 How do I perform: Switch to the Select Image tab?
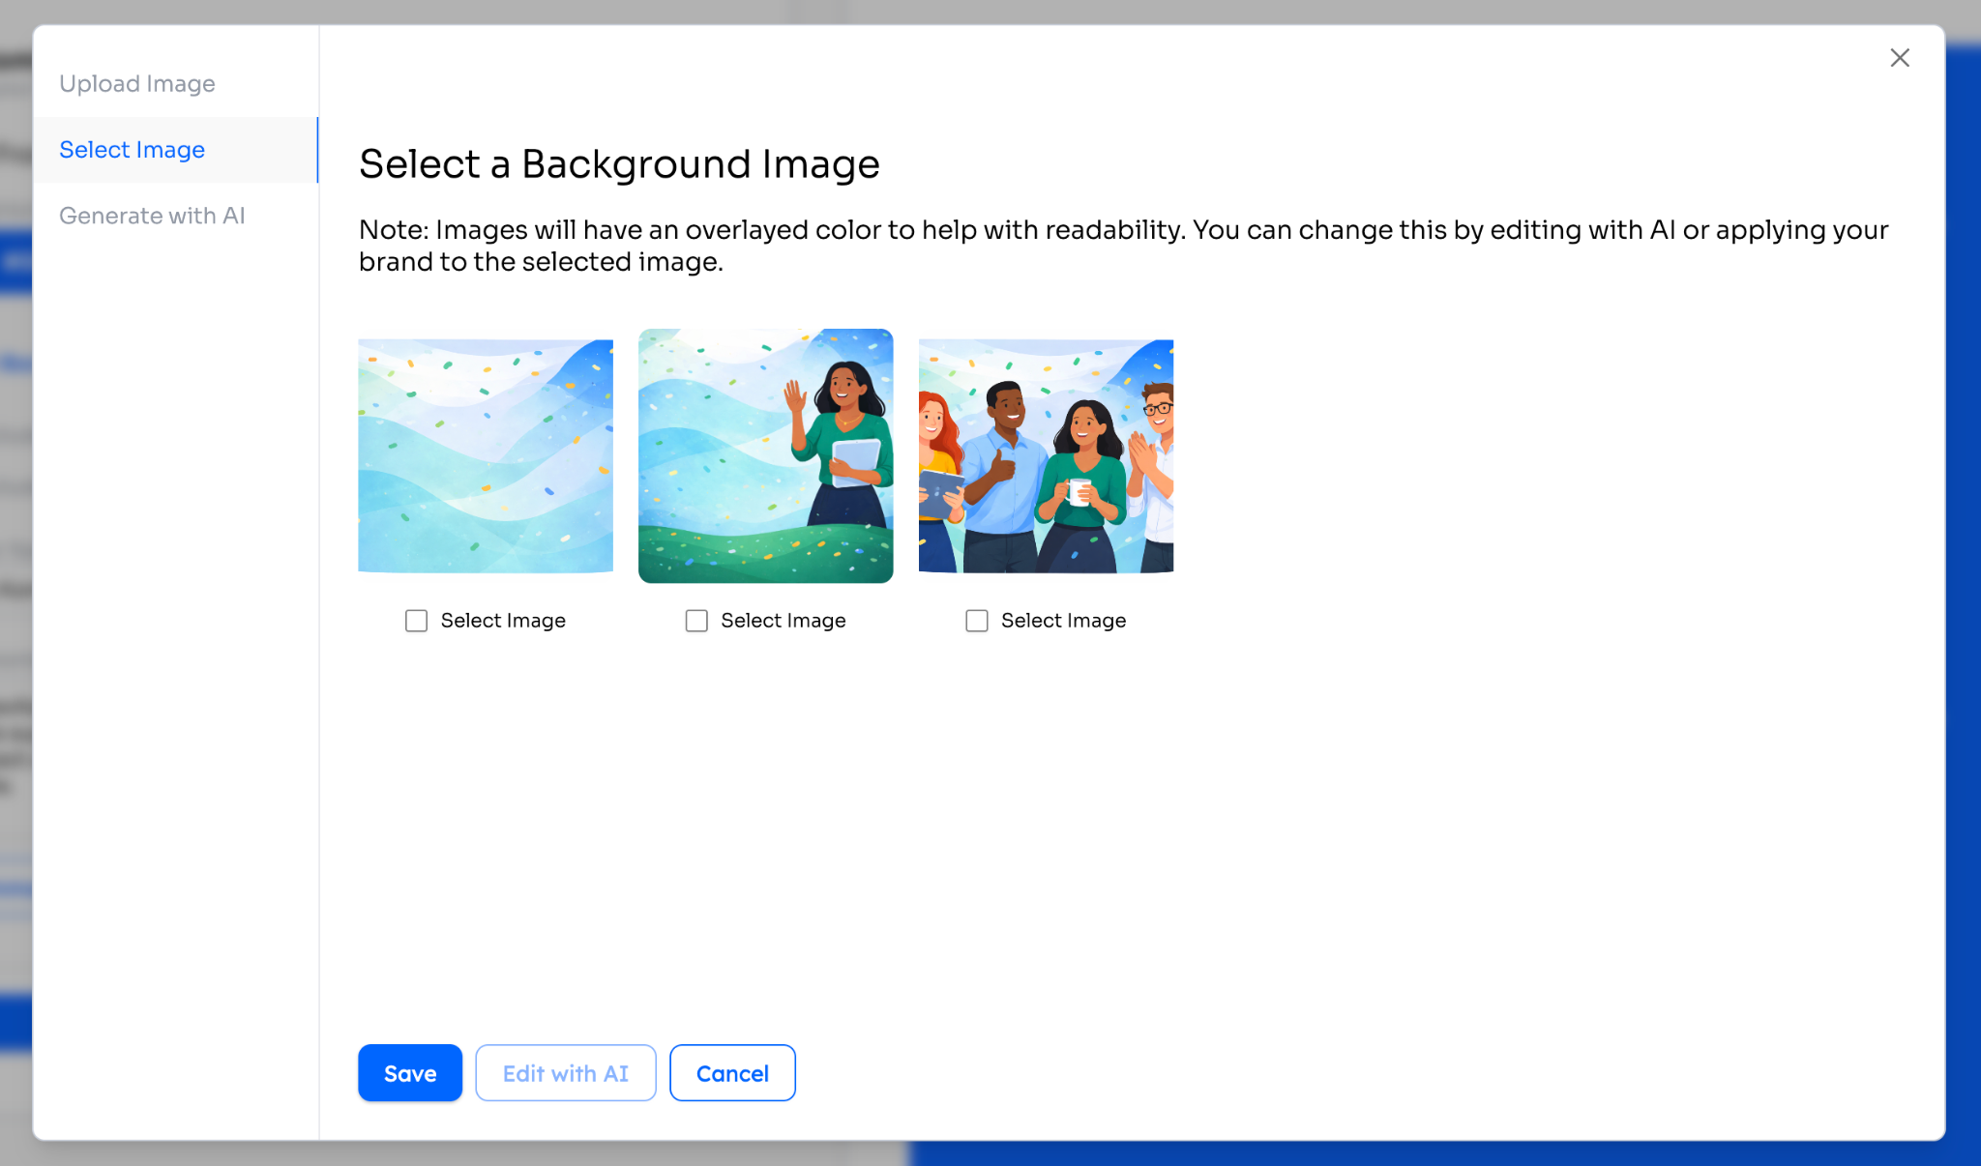click(175, 150)
